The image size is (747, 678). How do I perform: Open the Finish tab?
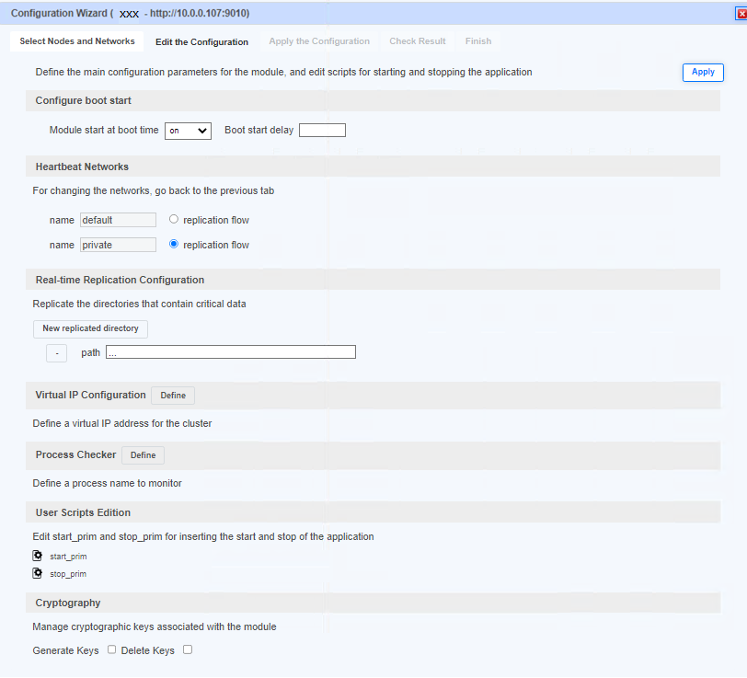pos(477,41)
